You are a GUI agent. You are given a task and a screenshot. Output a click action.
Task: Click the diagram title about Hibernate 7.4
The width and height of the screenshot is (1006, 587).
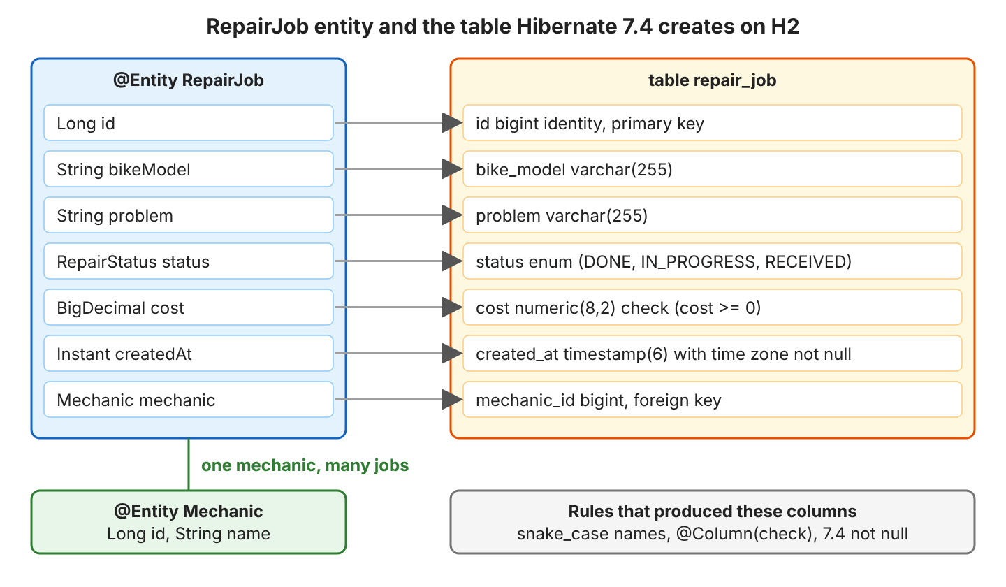point(503,27)
